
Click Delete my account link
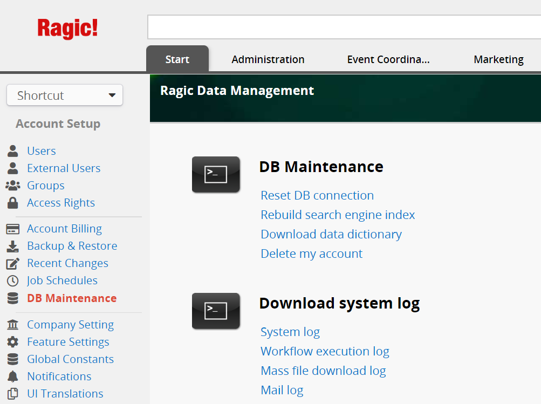312,254
